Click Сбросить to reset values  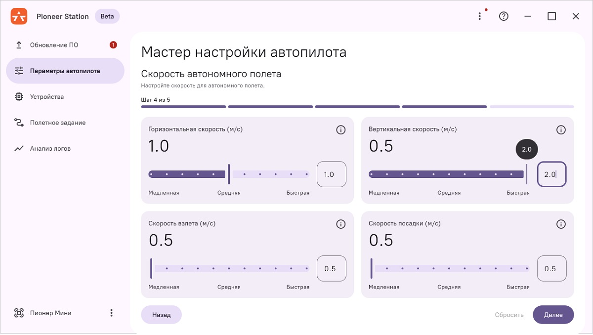pyautogui.click(x=509, y=315)
